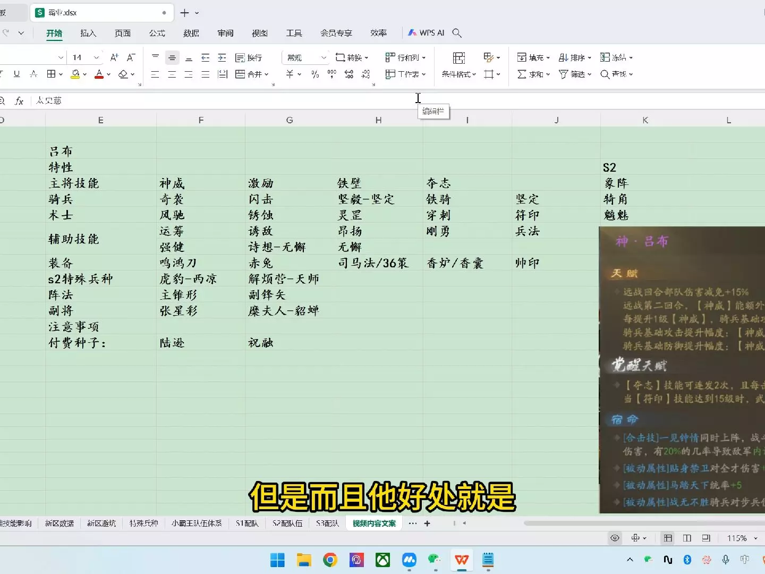Expand the fill color dropdown arrow
The width and height of the screenshot is (765, 574).
[84, 74]
